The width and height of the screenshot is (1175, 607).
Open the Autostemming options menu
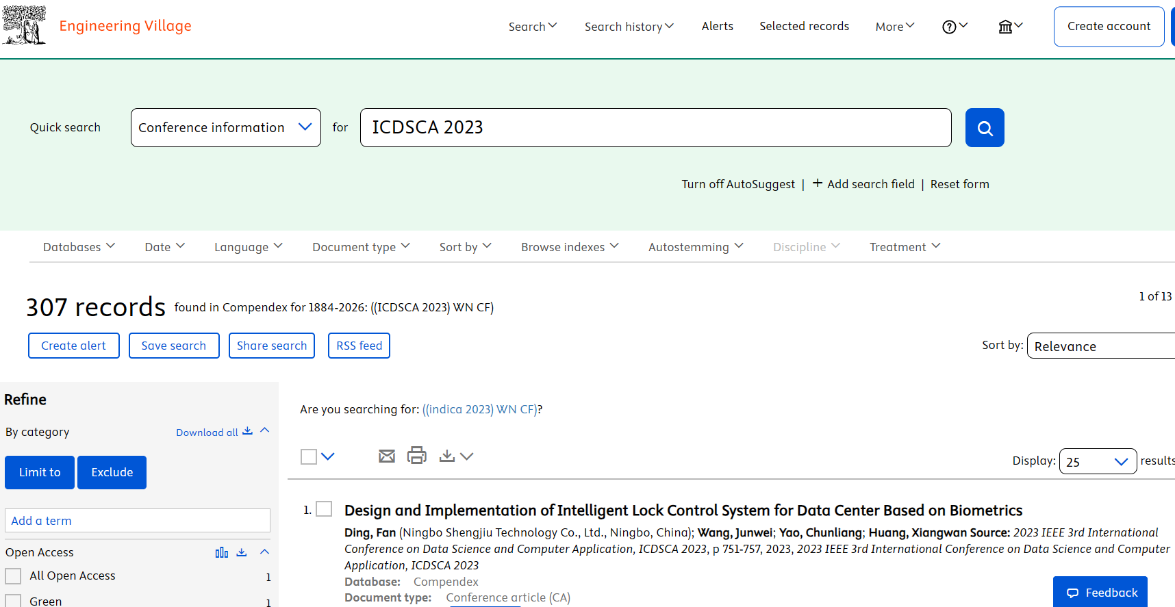coord(696,247)
